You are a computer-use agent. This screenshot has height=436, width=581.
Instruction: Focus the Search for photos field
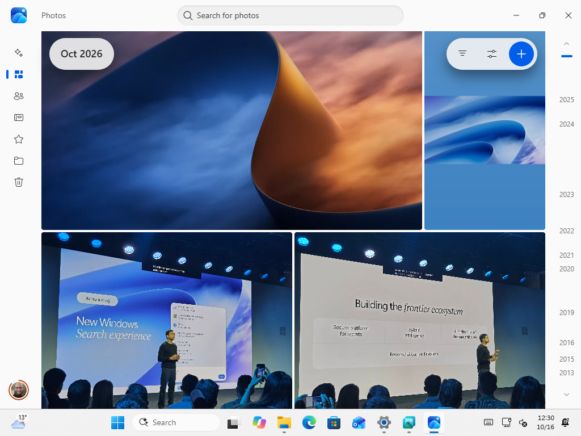point(290,15)
